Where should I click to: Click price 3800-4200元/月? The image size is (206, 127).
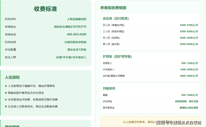tap(189, 38)
